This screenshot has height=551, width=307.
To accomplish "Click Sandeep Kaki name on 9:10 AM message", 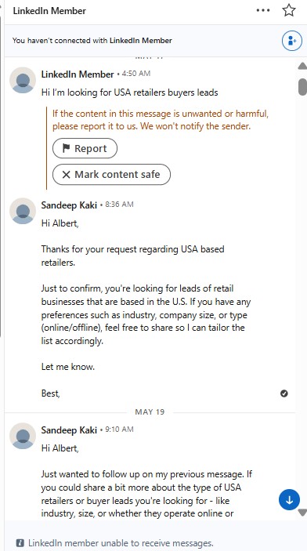I will 69,430.
